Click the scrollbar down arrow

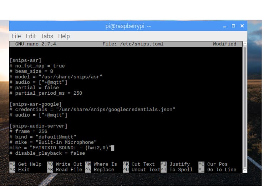[245, 170]
